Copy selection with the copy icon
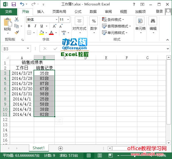Viewport: 172px width, 159px height. point(17,26)
